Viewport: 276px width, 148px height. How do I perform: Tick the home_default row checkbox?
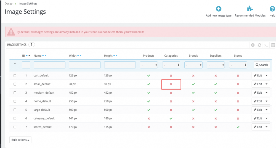tap(15, 101)
